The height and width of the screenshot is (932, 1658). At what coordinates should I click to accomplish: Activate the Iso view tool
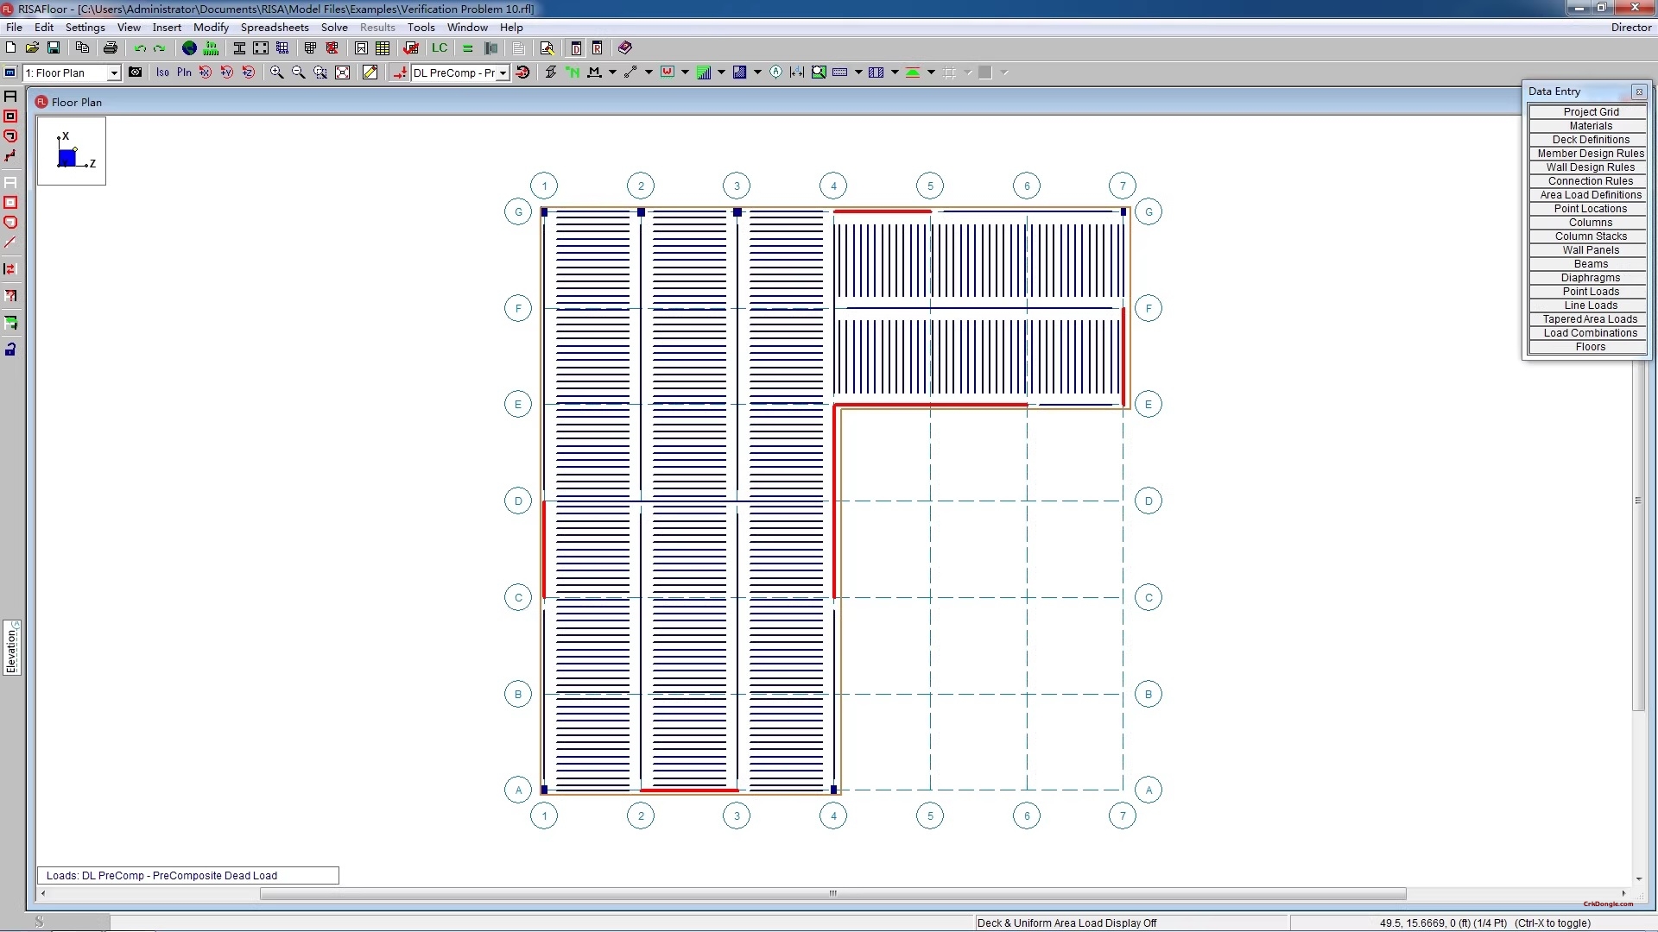pos(162,72)
